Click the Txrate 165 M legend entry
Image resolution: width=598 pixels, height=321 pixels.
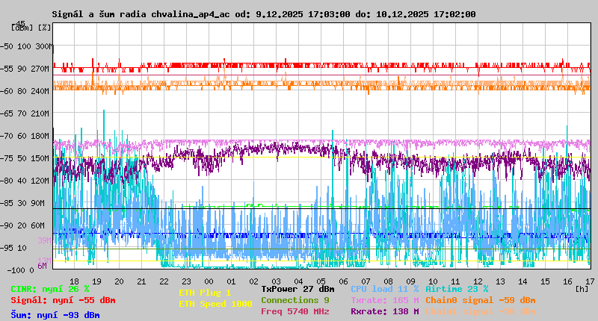coord(384,300)
